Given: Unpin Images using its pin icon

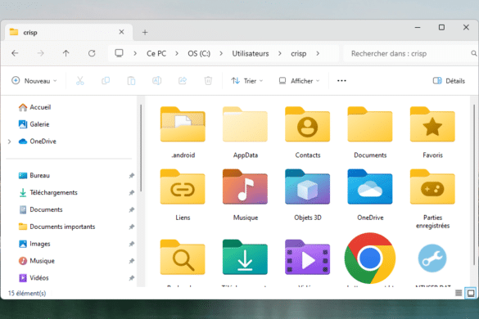Looking at the screenshot, I should (x=131, y=244).
